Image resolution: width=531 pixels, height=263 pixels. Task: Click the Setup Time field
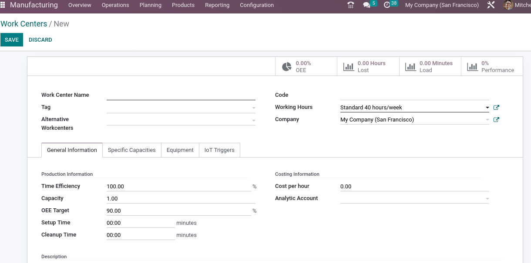point(141,223)
